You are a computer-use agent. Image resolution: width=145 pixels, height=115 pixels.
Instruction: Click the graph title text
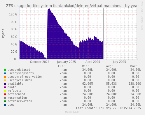click(x=72, y=6)
